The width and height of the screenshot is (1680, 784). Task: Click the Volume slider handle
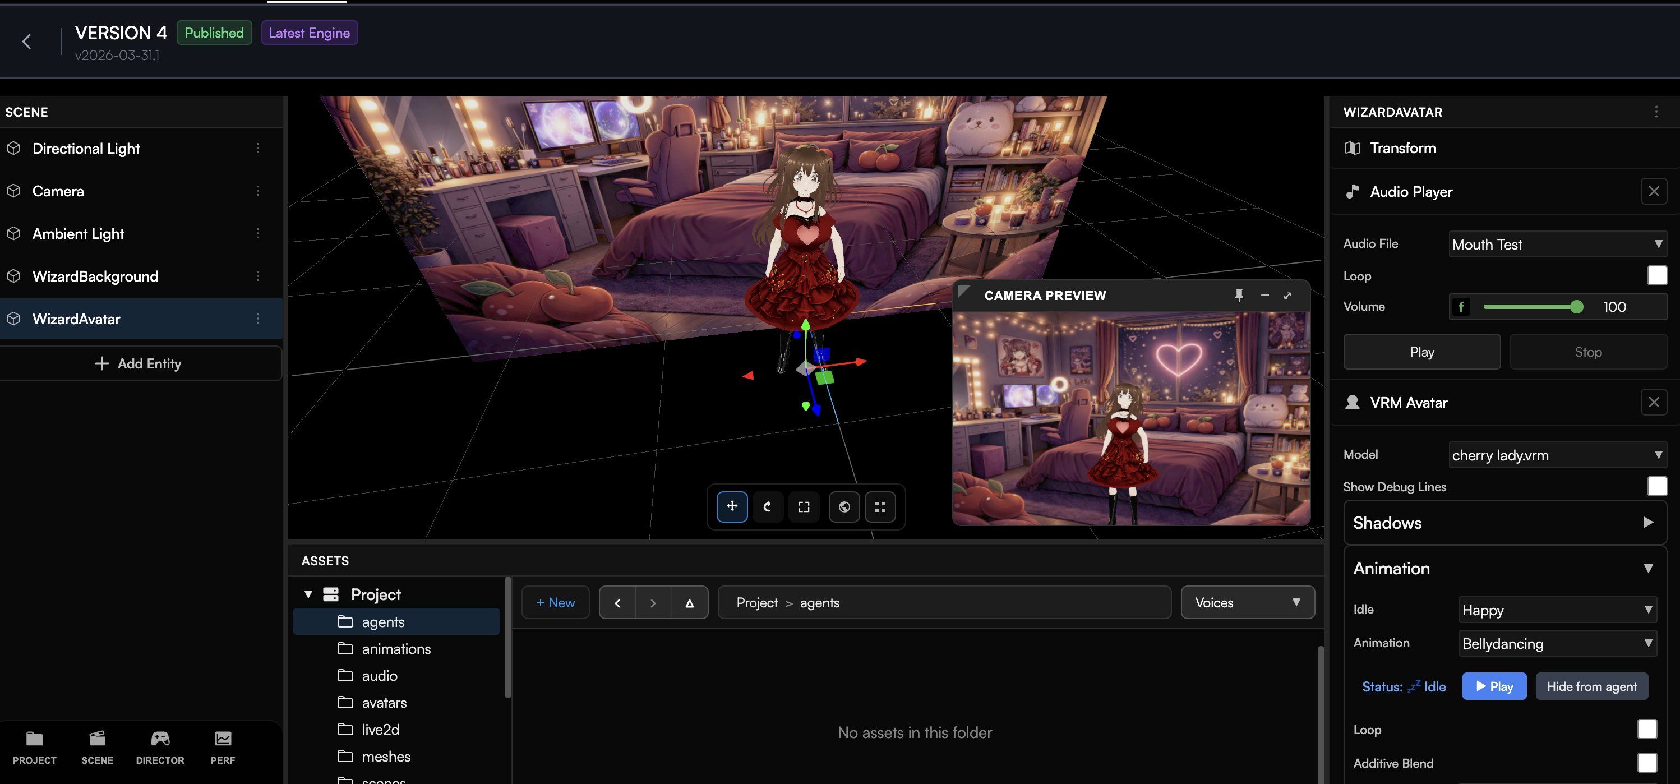coord(1576,307)
